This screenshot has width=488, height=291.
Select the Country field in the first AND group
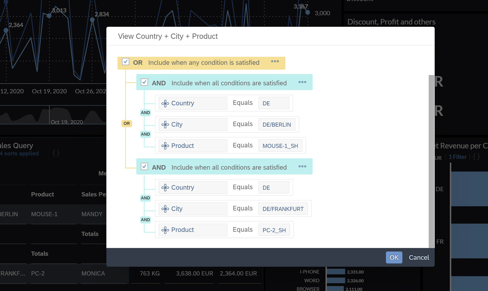(x=193, y=103)
